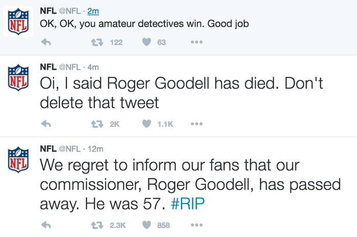Image resolution: width=357 pixels, height=237 pixels.
Task: Click the NFL avatar on the 12m tweet
Action: click(x=18, y=160)
